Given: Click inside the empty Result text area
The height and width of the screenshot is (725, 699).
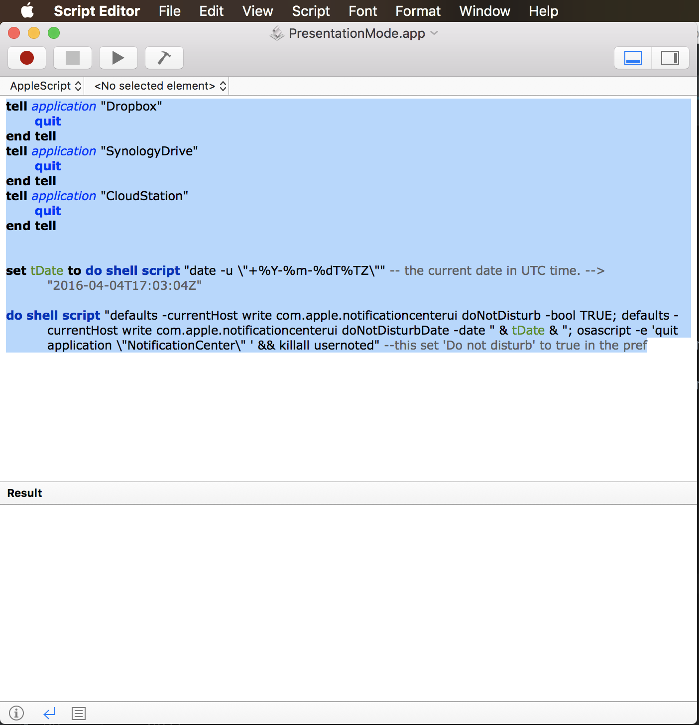Looking at the screenshot, I should pyautogui.click(x=349, y=603).
